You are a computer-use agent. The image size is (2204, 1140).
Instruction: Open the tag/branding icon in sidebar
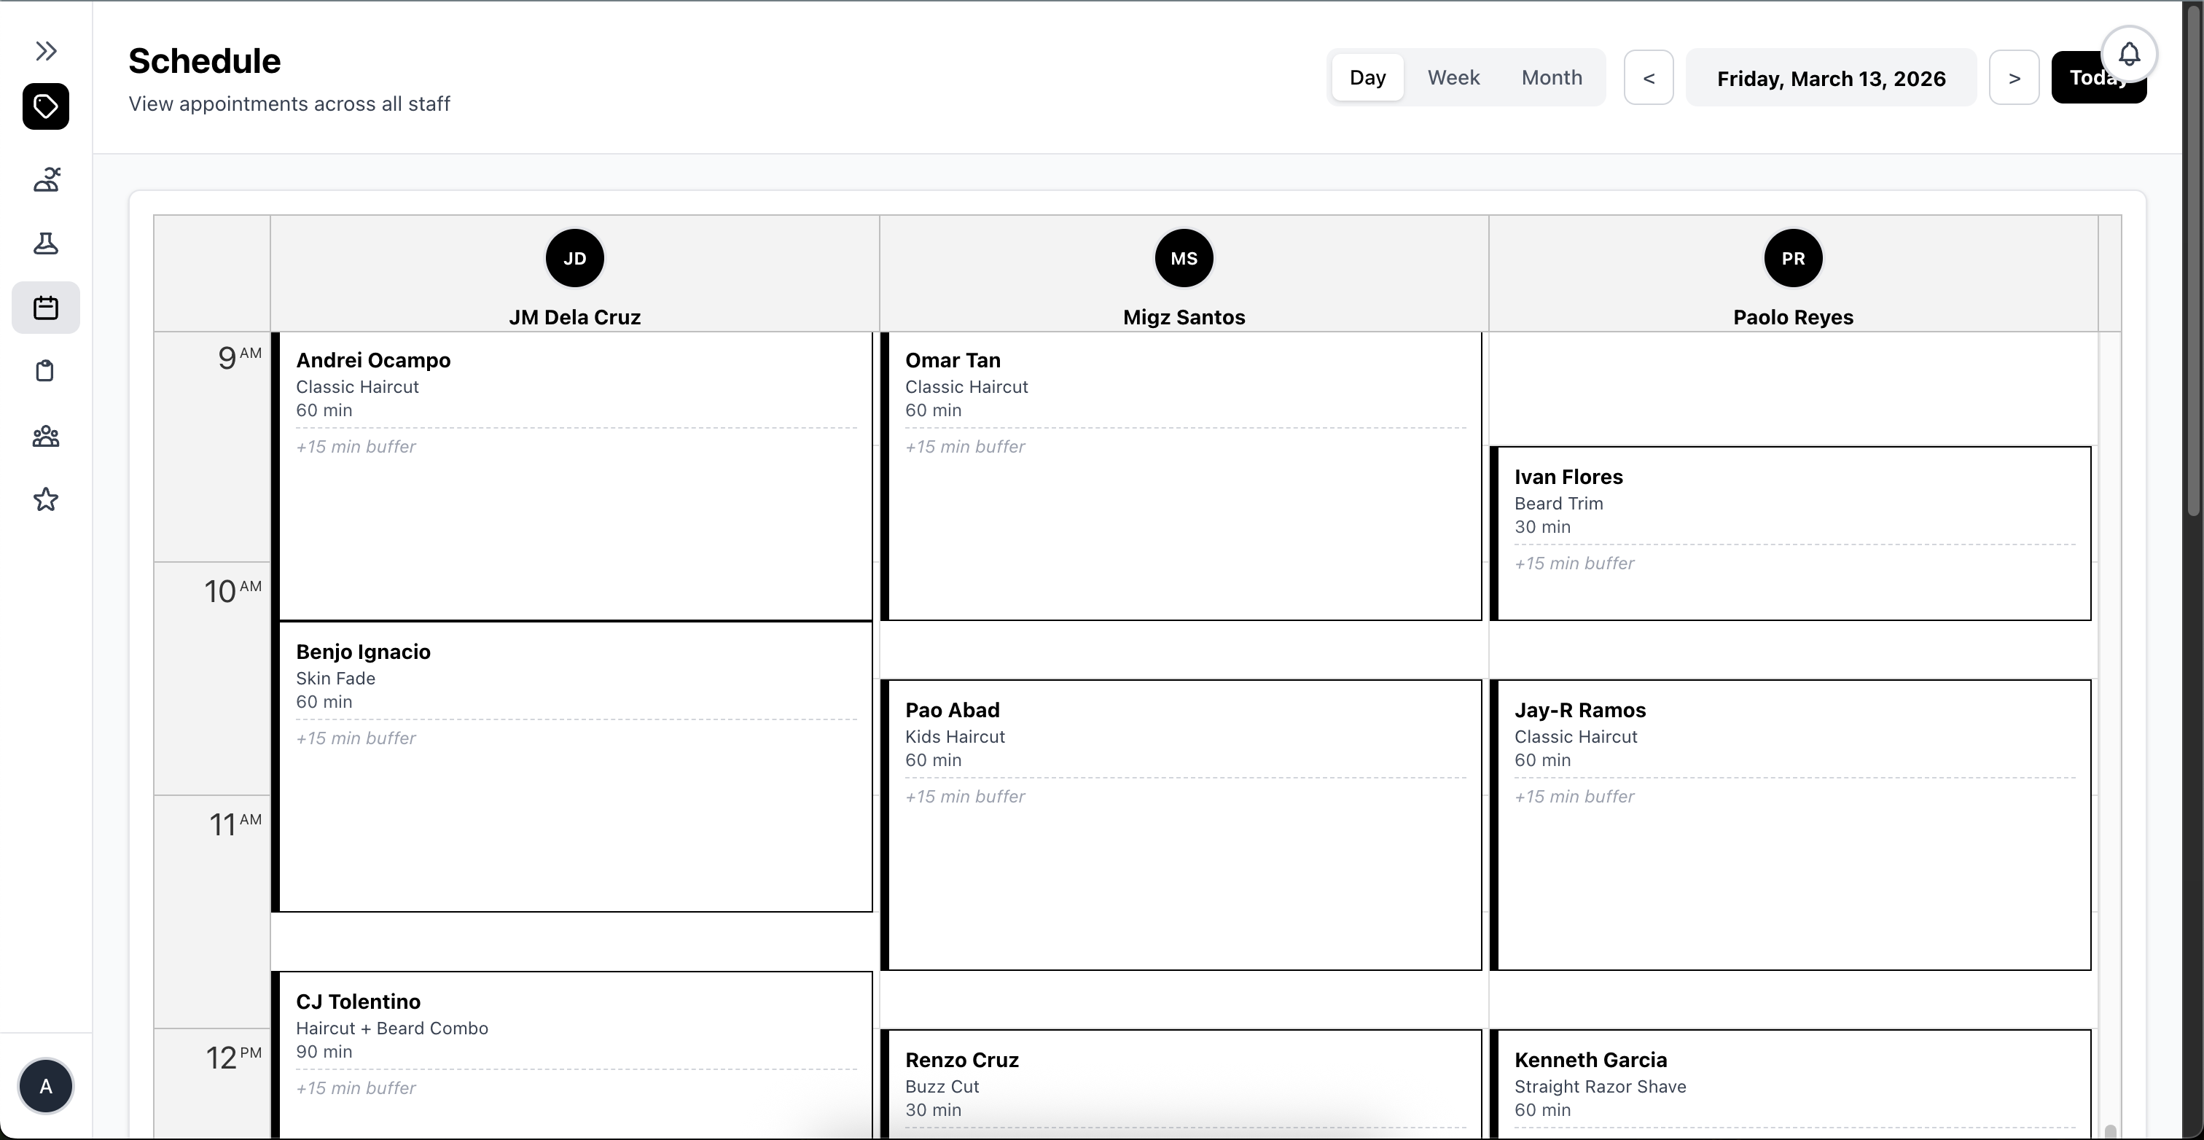pyautogui.click(x=44, y=106)
